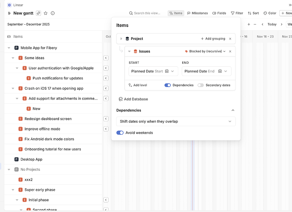Viewport: 292px width, 212px height.
Task: Open Shift dates only when they overlap dropdown
Action: pyautogui.click(x=176, y=122)
